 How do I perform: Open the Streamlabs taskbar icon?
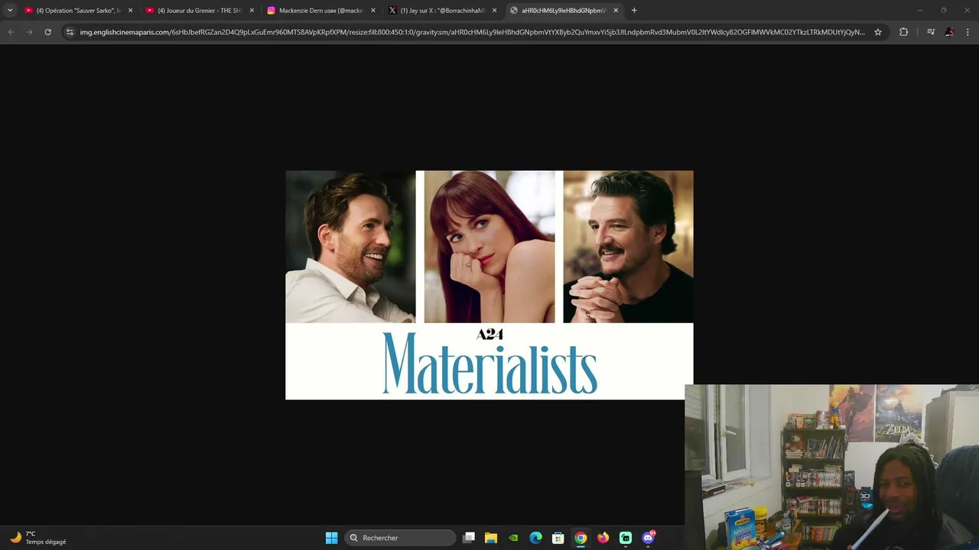tap(626, 538)
